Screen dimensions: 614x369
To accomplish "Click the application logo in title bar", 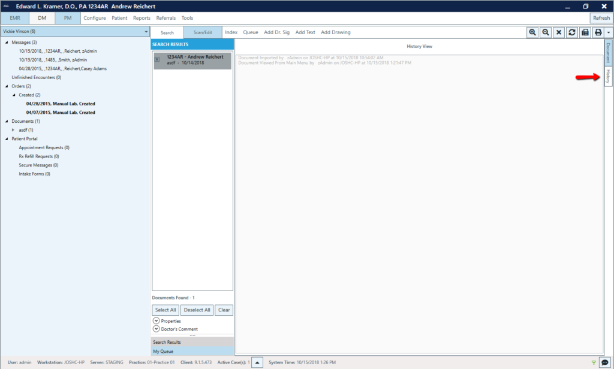I will tap(6, 6).
